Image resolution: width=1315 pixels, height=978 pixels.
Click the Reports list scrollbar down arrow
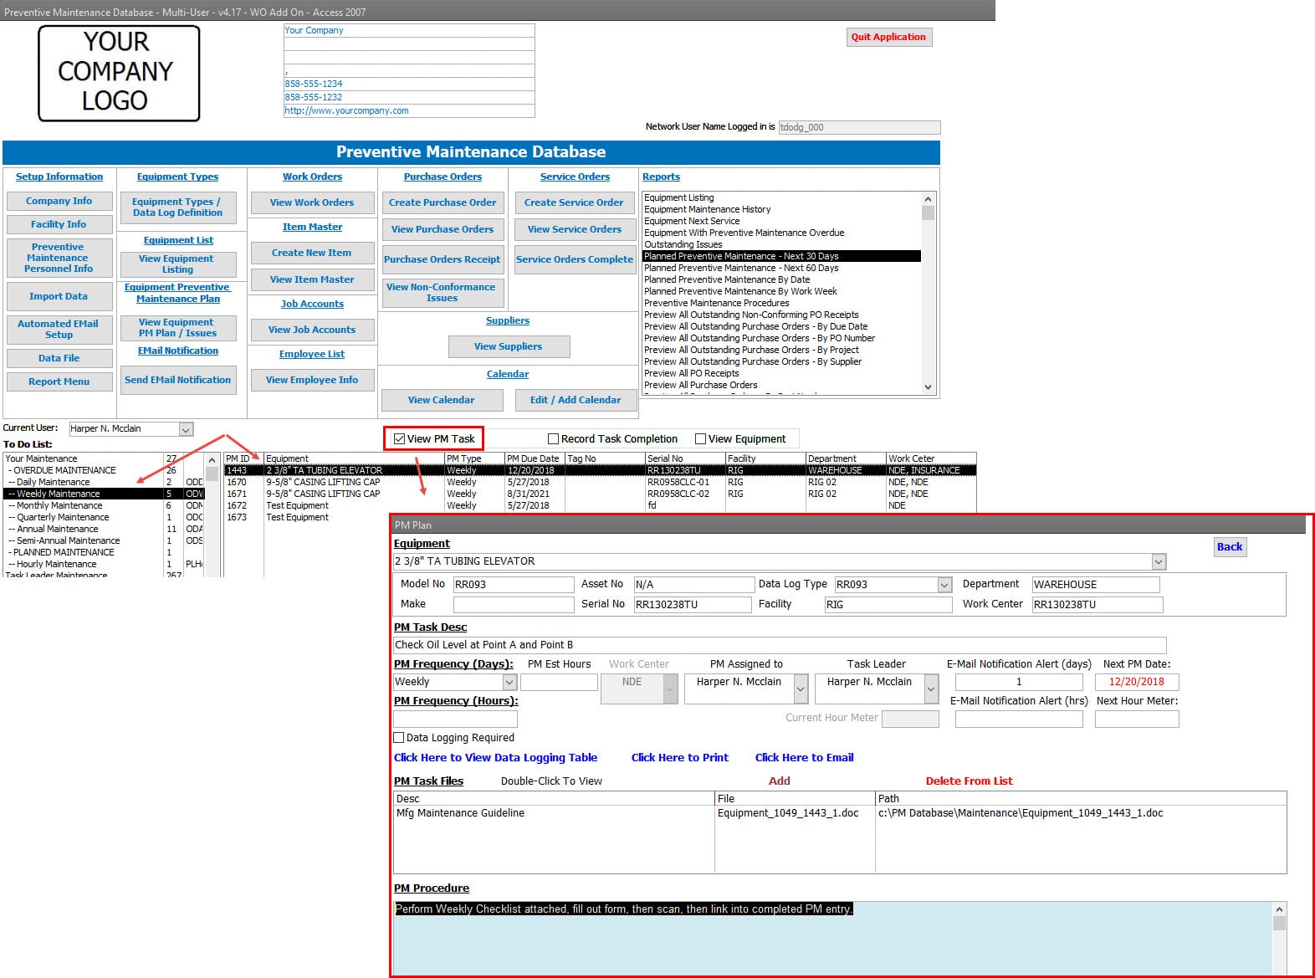pyautogui.click(x=928, y=387)
